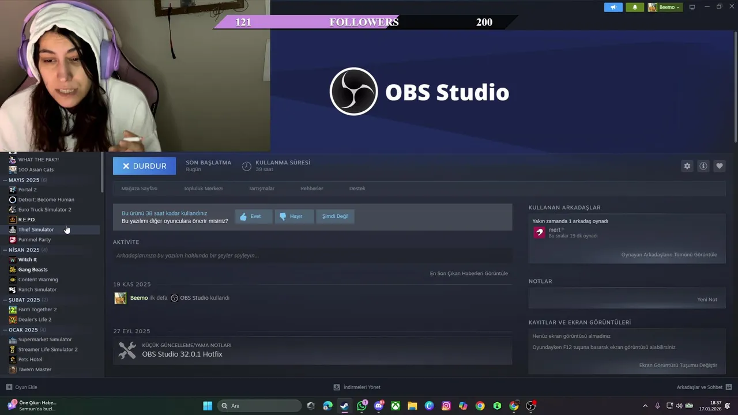Open the settings gear icon for OBS Studio

(x=687, y=166)
